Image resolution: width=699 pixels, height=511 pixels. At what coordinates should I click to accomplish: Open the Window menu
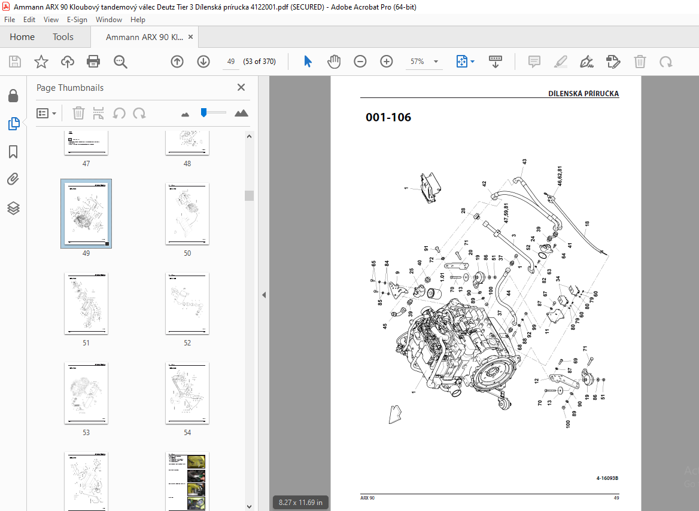(x=109, y=20)
